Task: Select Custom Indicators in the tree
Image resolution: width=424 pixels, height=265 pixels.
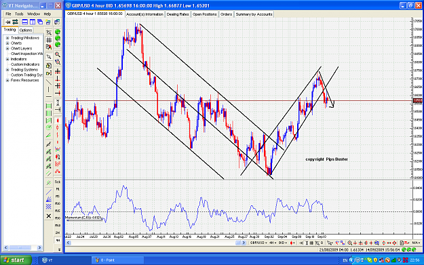Action: click(25, 64)
